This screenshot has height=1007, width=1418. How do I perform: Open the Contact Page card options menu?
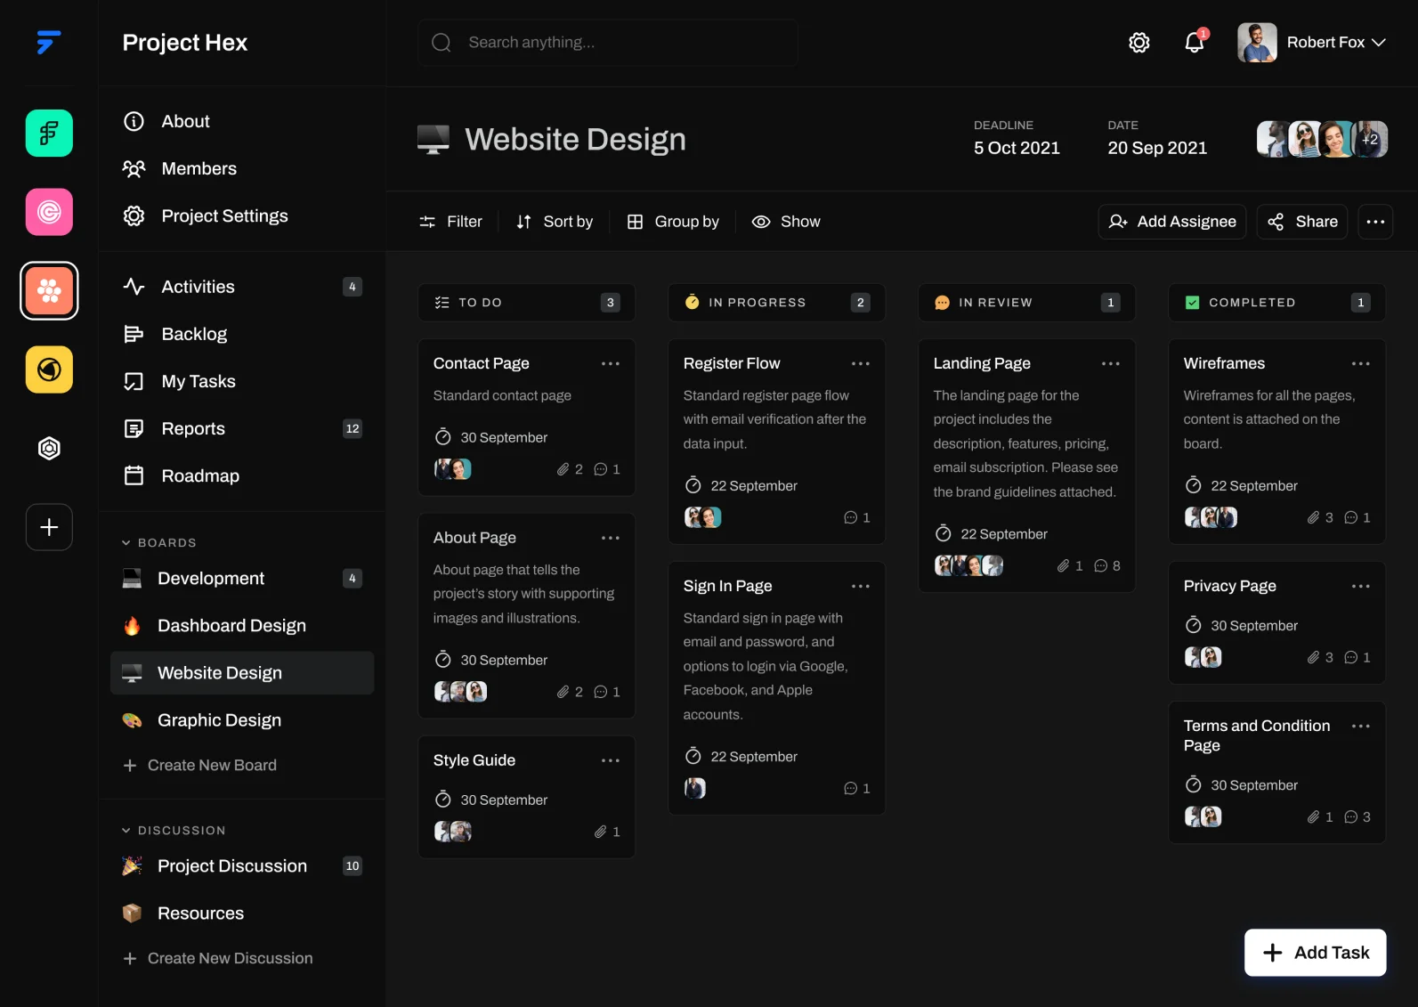(610, 363)
